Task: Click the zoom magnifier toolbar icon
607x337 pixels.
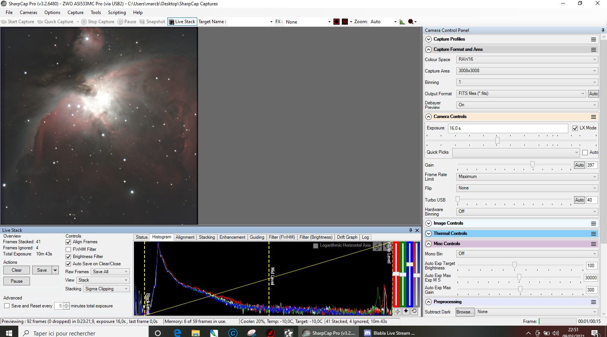Action: click(x=410, y=22)
